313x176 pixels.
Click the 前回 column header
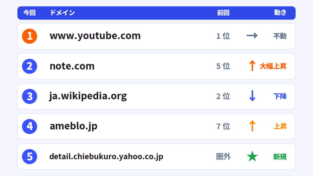(223, 13)
